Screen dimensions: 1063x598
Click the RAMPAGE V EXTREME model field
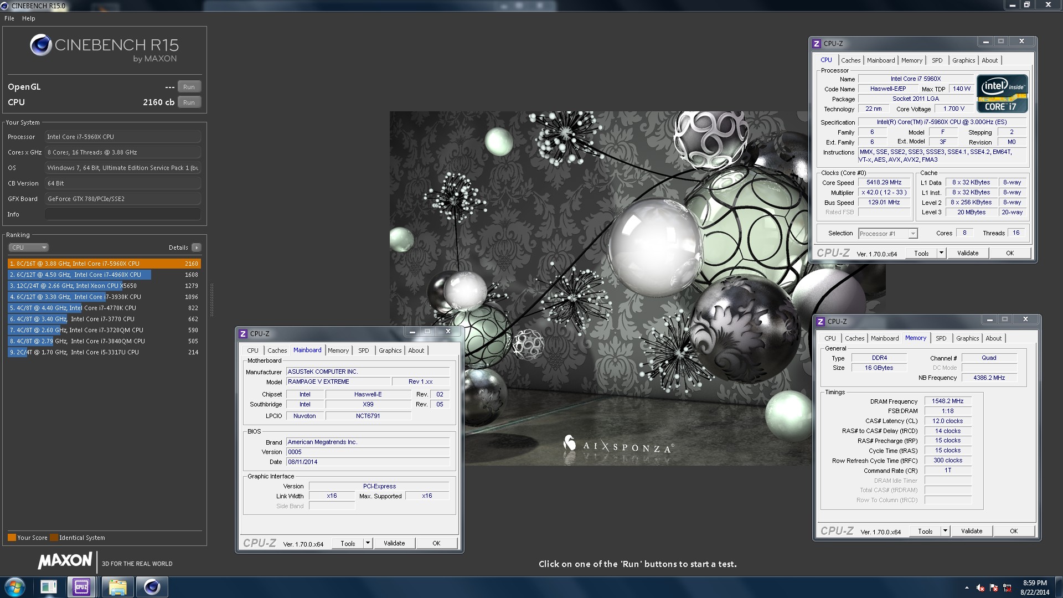pos(338,382)
